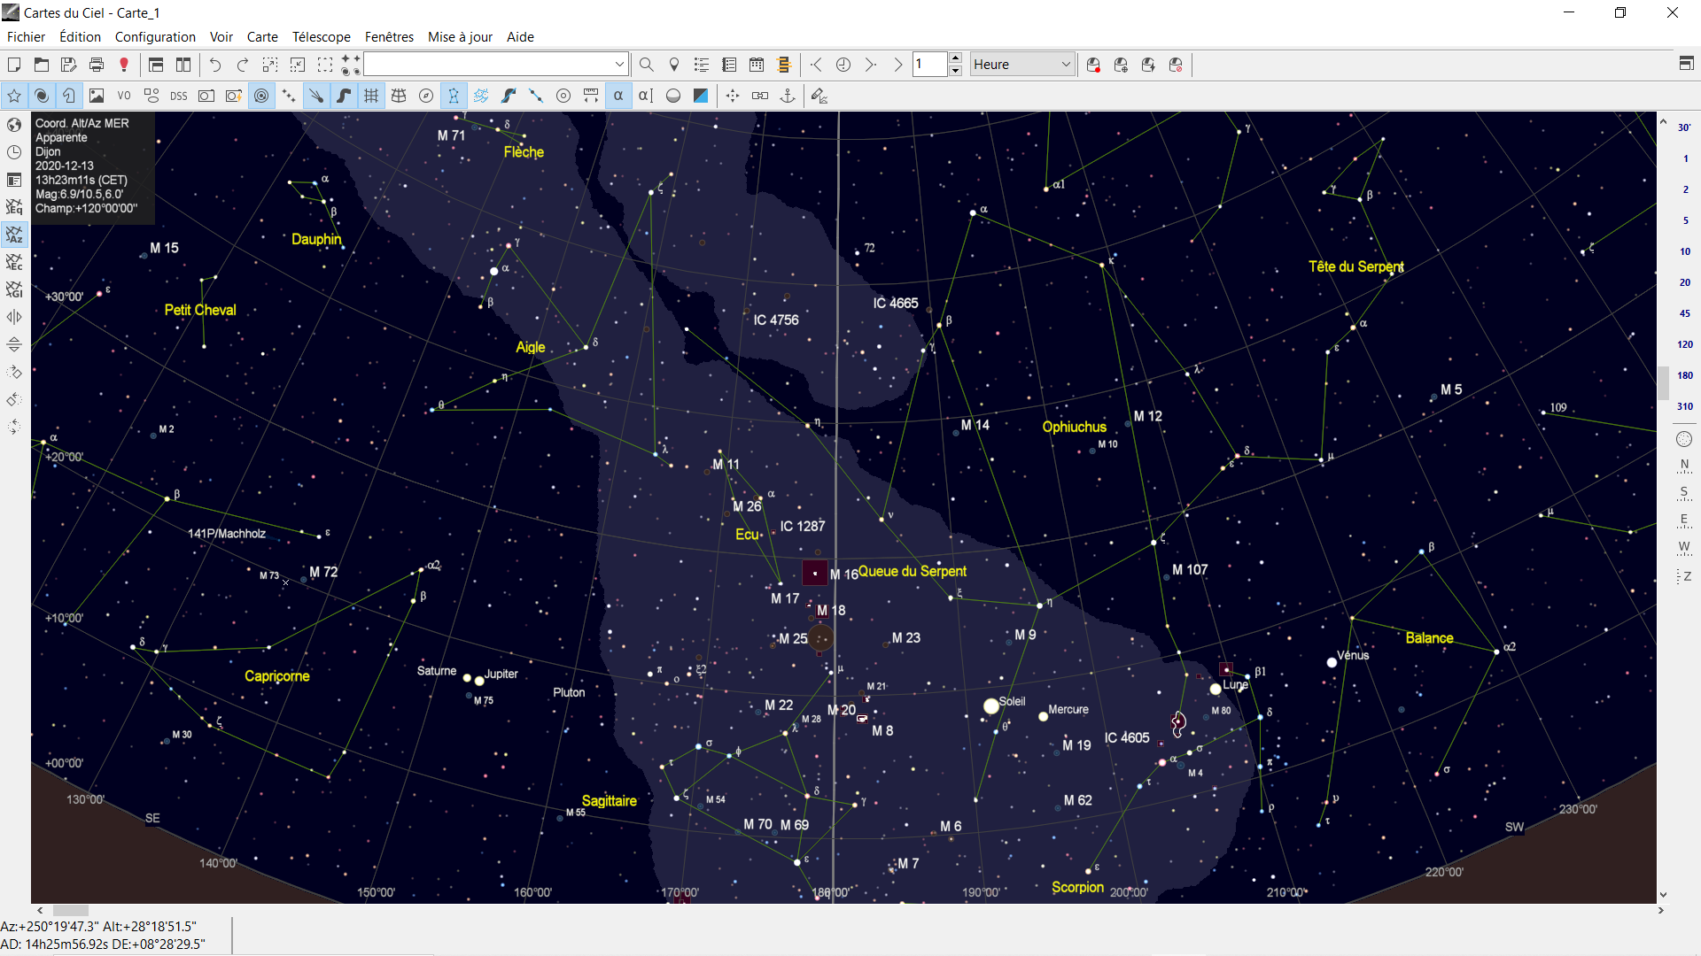Open the calendar icon in toolbar
This screenshot has height=956, width=1701.
pos(757,65)
